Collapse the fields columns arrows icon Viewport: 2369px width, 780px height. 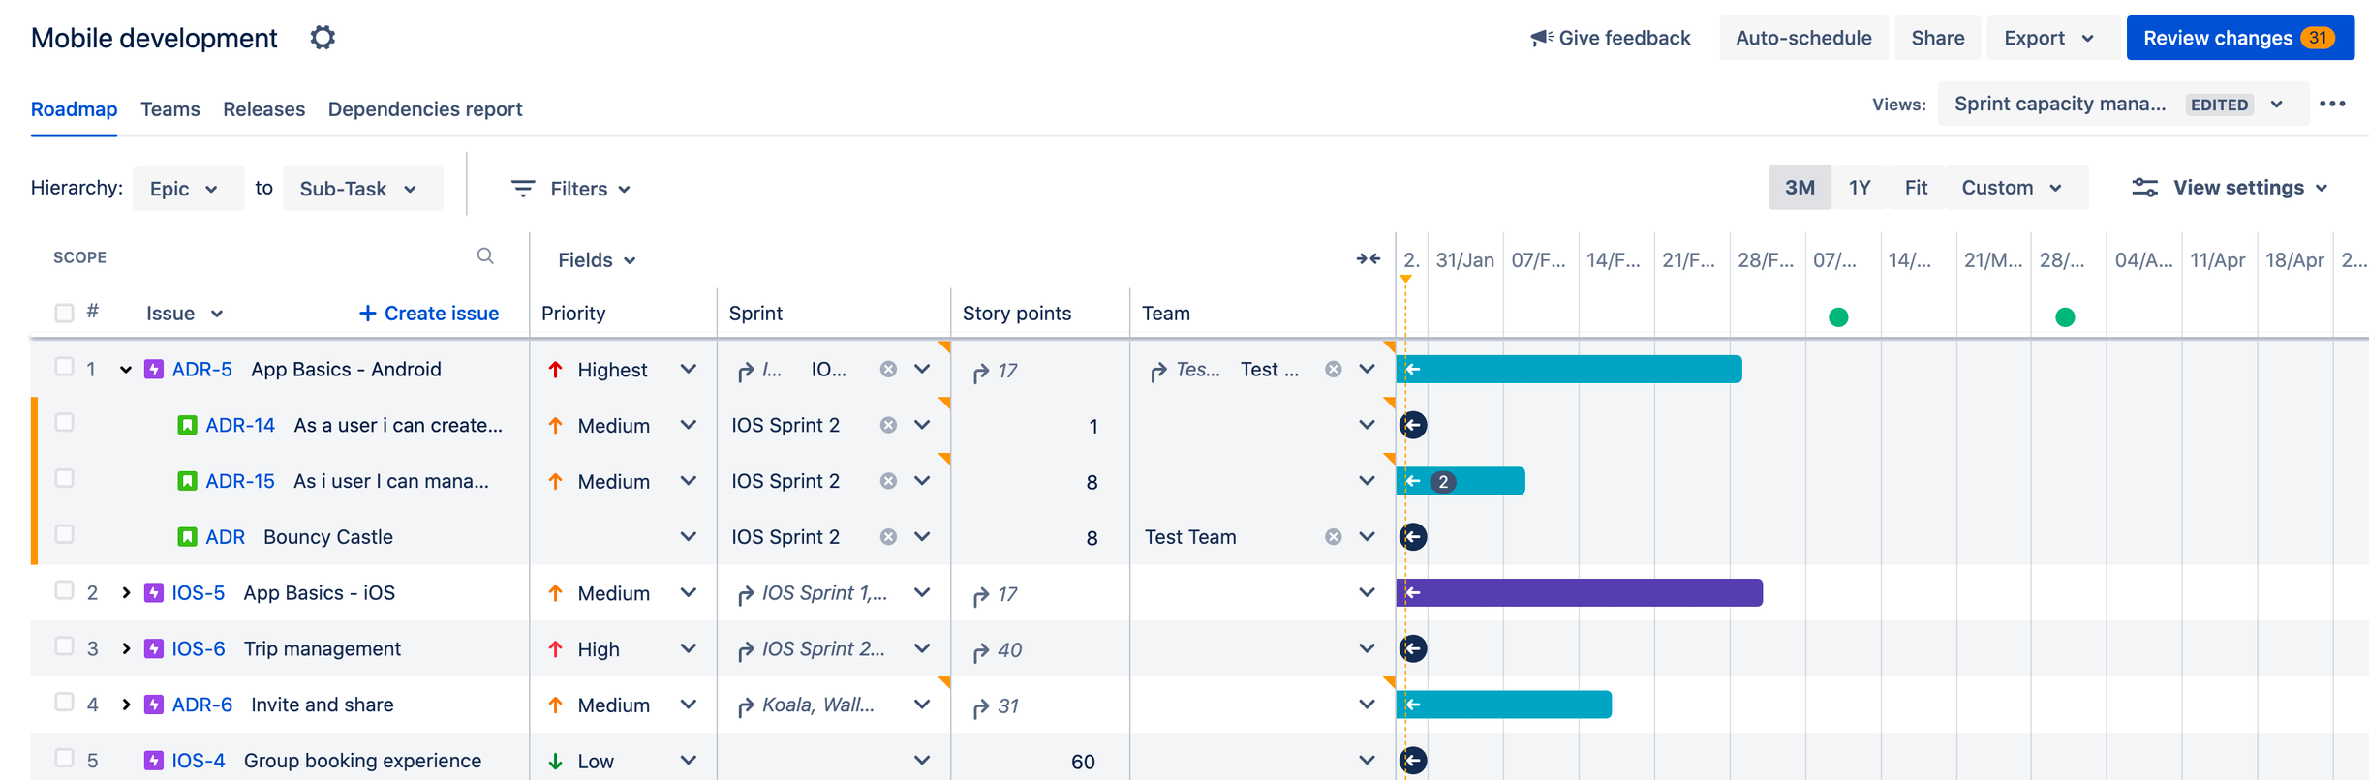[1368, 258]
